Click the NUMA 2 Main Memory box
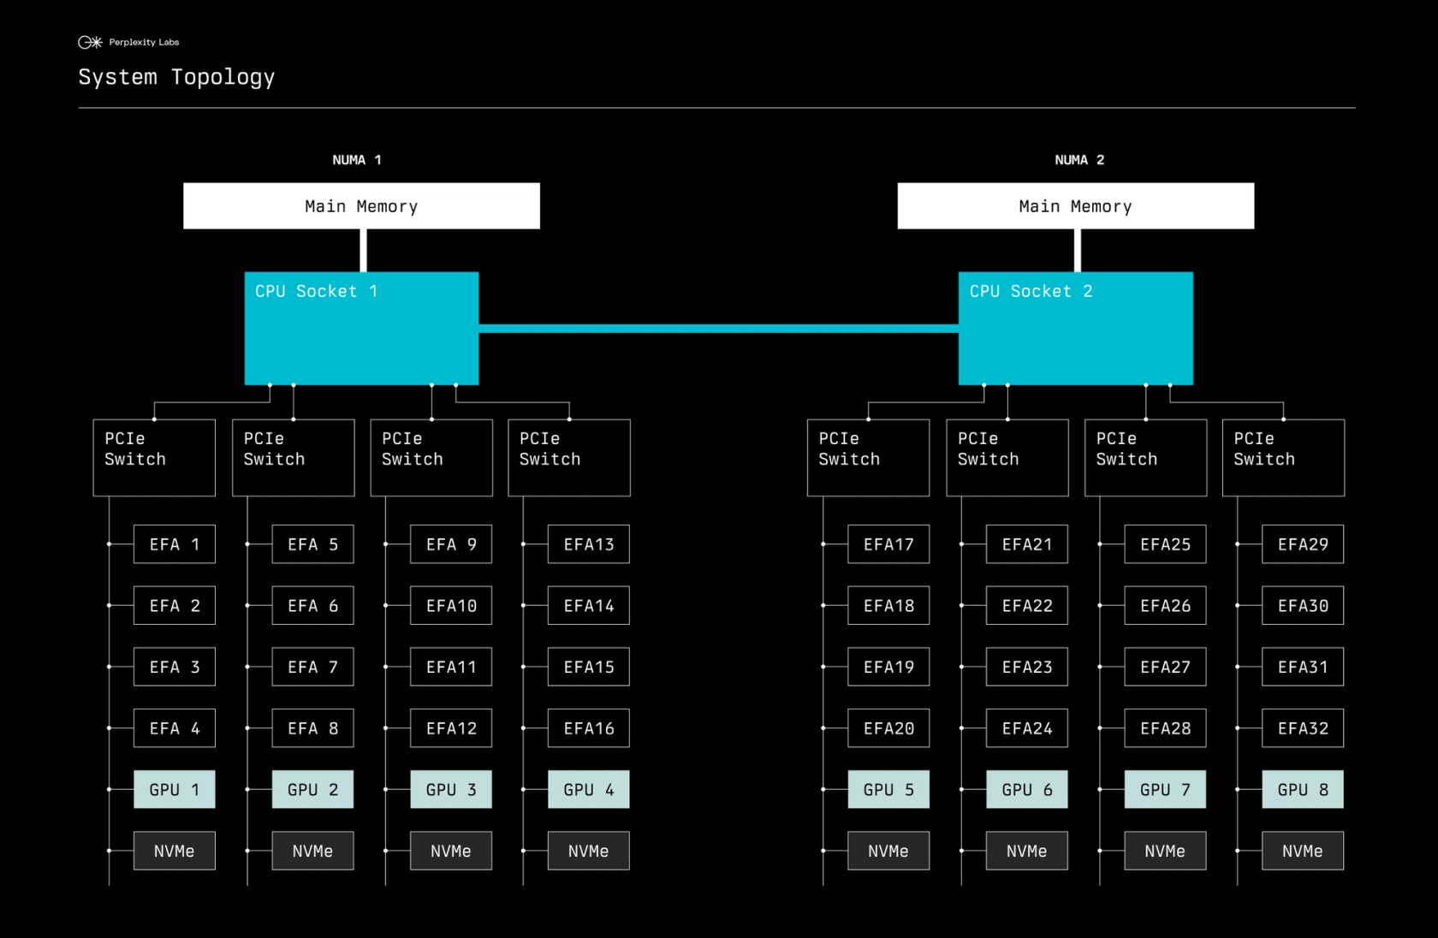The image size is (1438, 938). pyautogui.click(x=1075, y=205)
